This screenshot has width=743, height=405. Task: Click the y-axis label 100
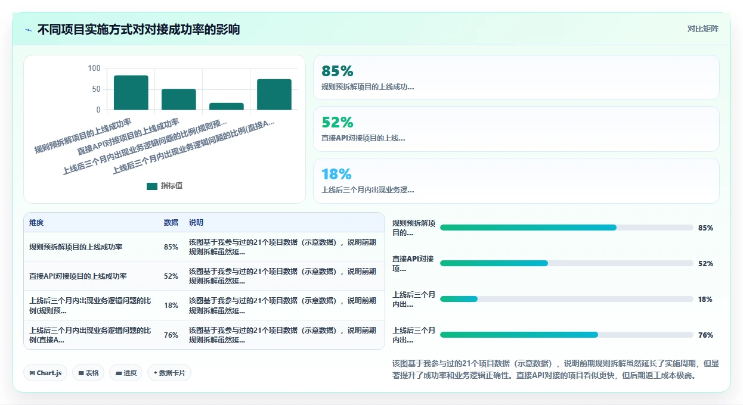pos(94,68)
